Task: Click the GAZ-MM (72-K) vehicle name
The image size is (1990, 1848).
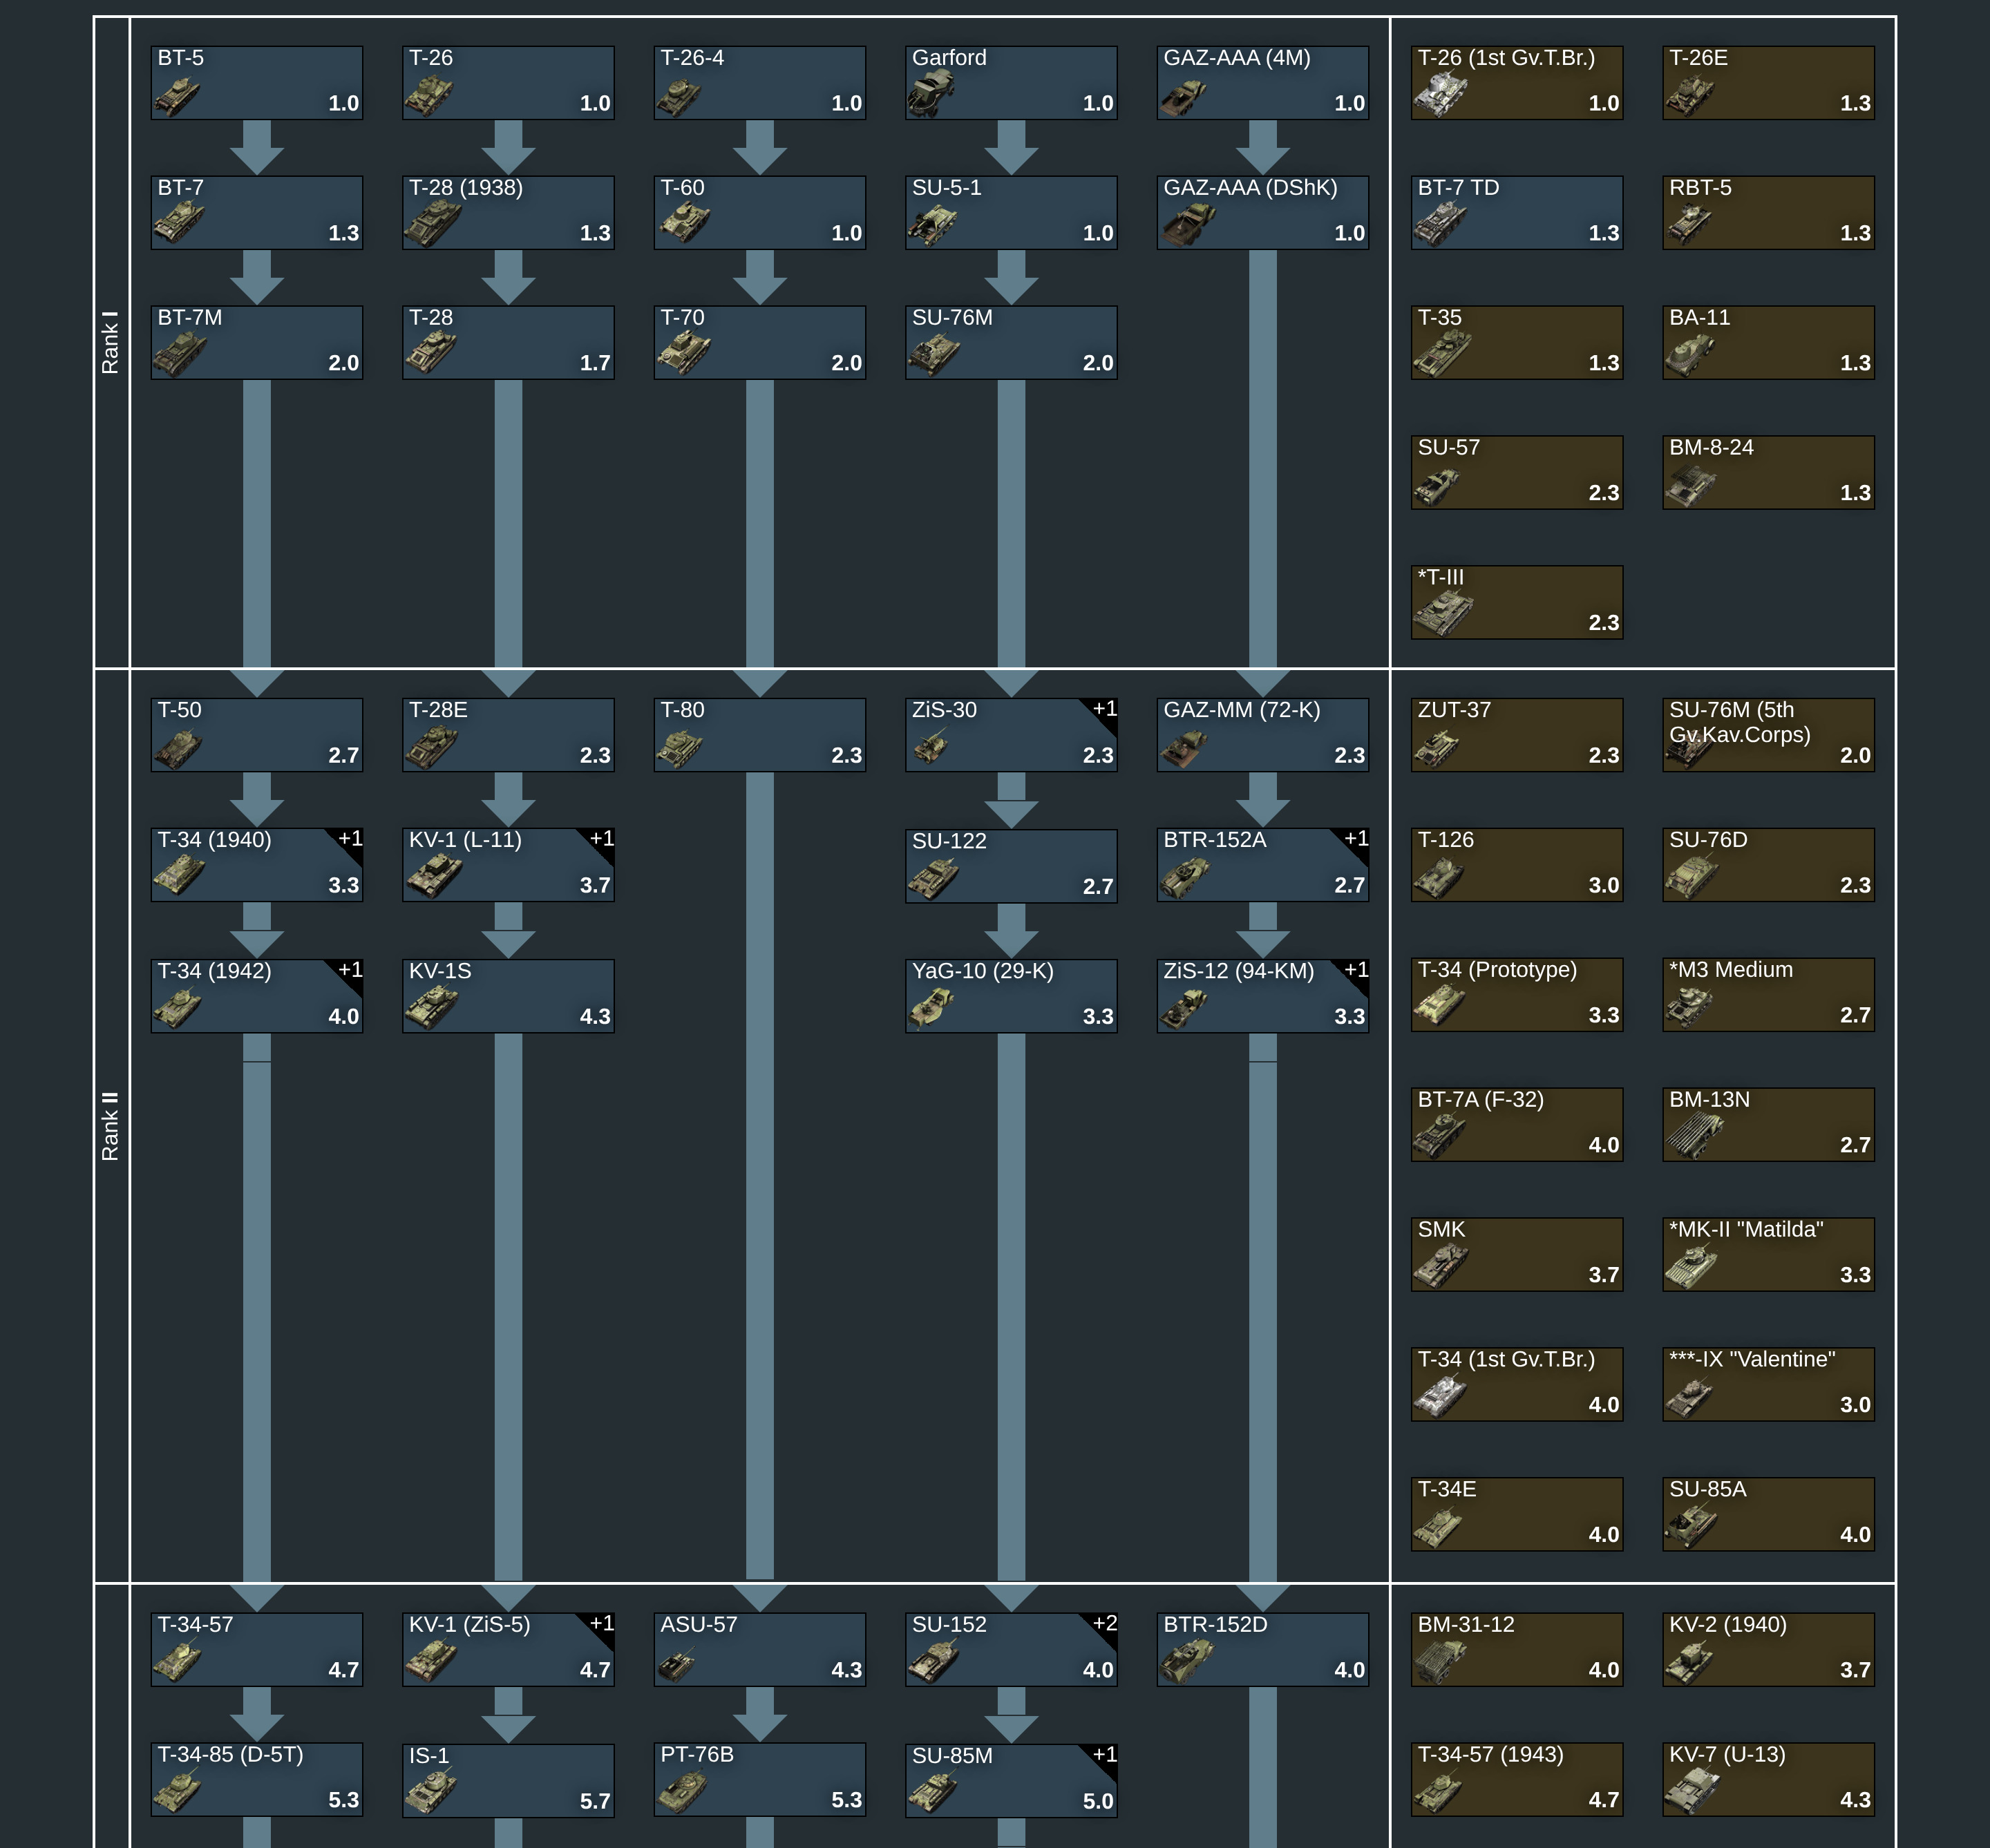Action: tap(1242, 710)
